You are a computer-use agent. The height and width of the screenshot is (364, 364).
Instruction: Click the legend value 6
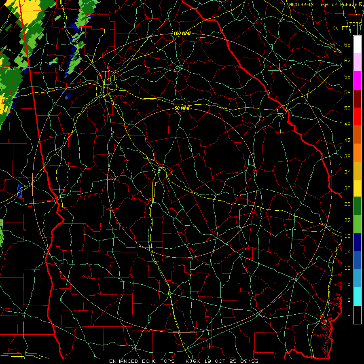349,284
